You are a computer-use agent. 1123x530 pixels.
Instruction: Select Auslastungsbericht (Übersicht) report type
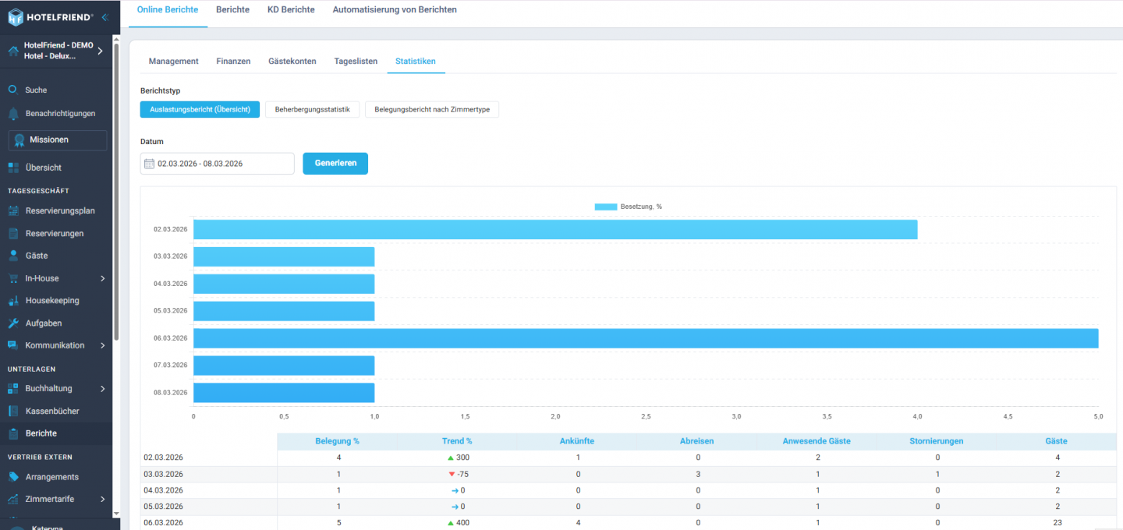pyautogui.click(x=200, y=110)
